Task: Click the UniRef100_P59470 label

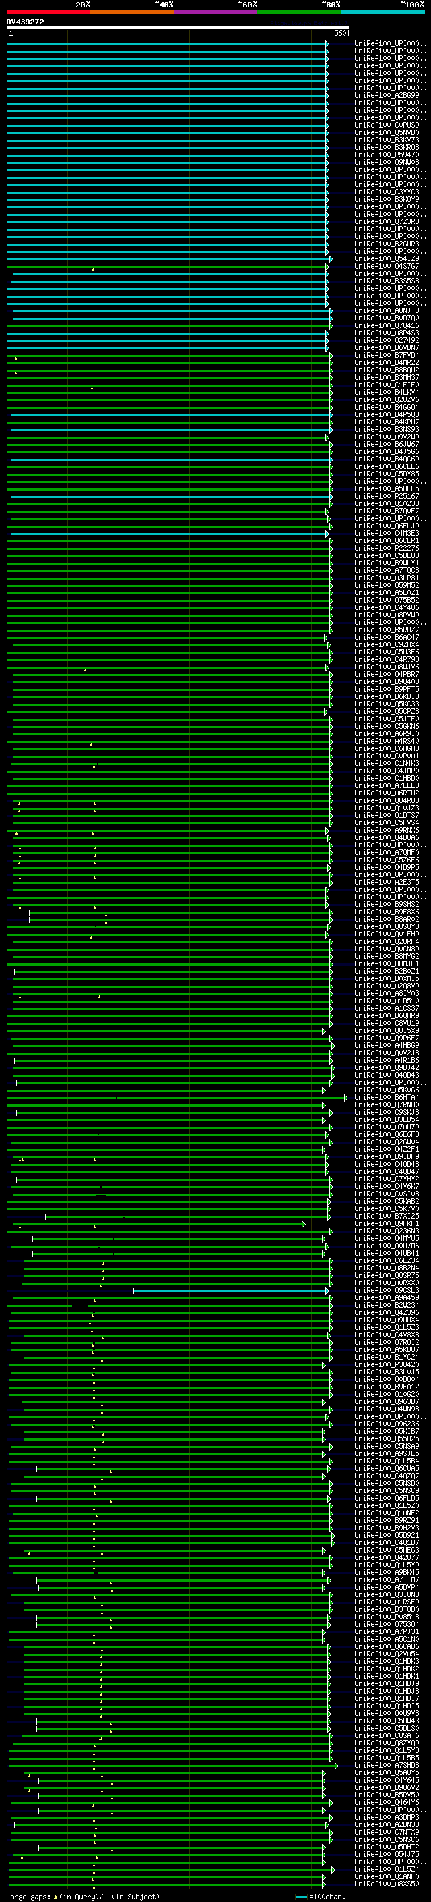Action: click(x=386, y=155)
